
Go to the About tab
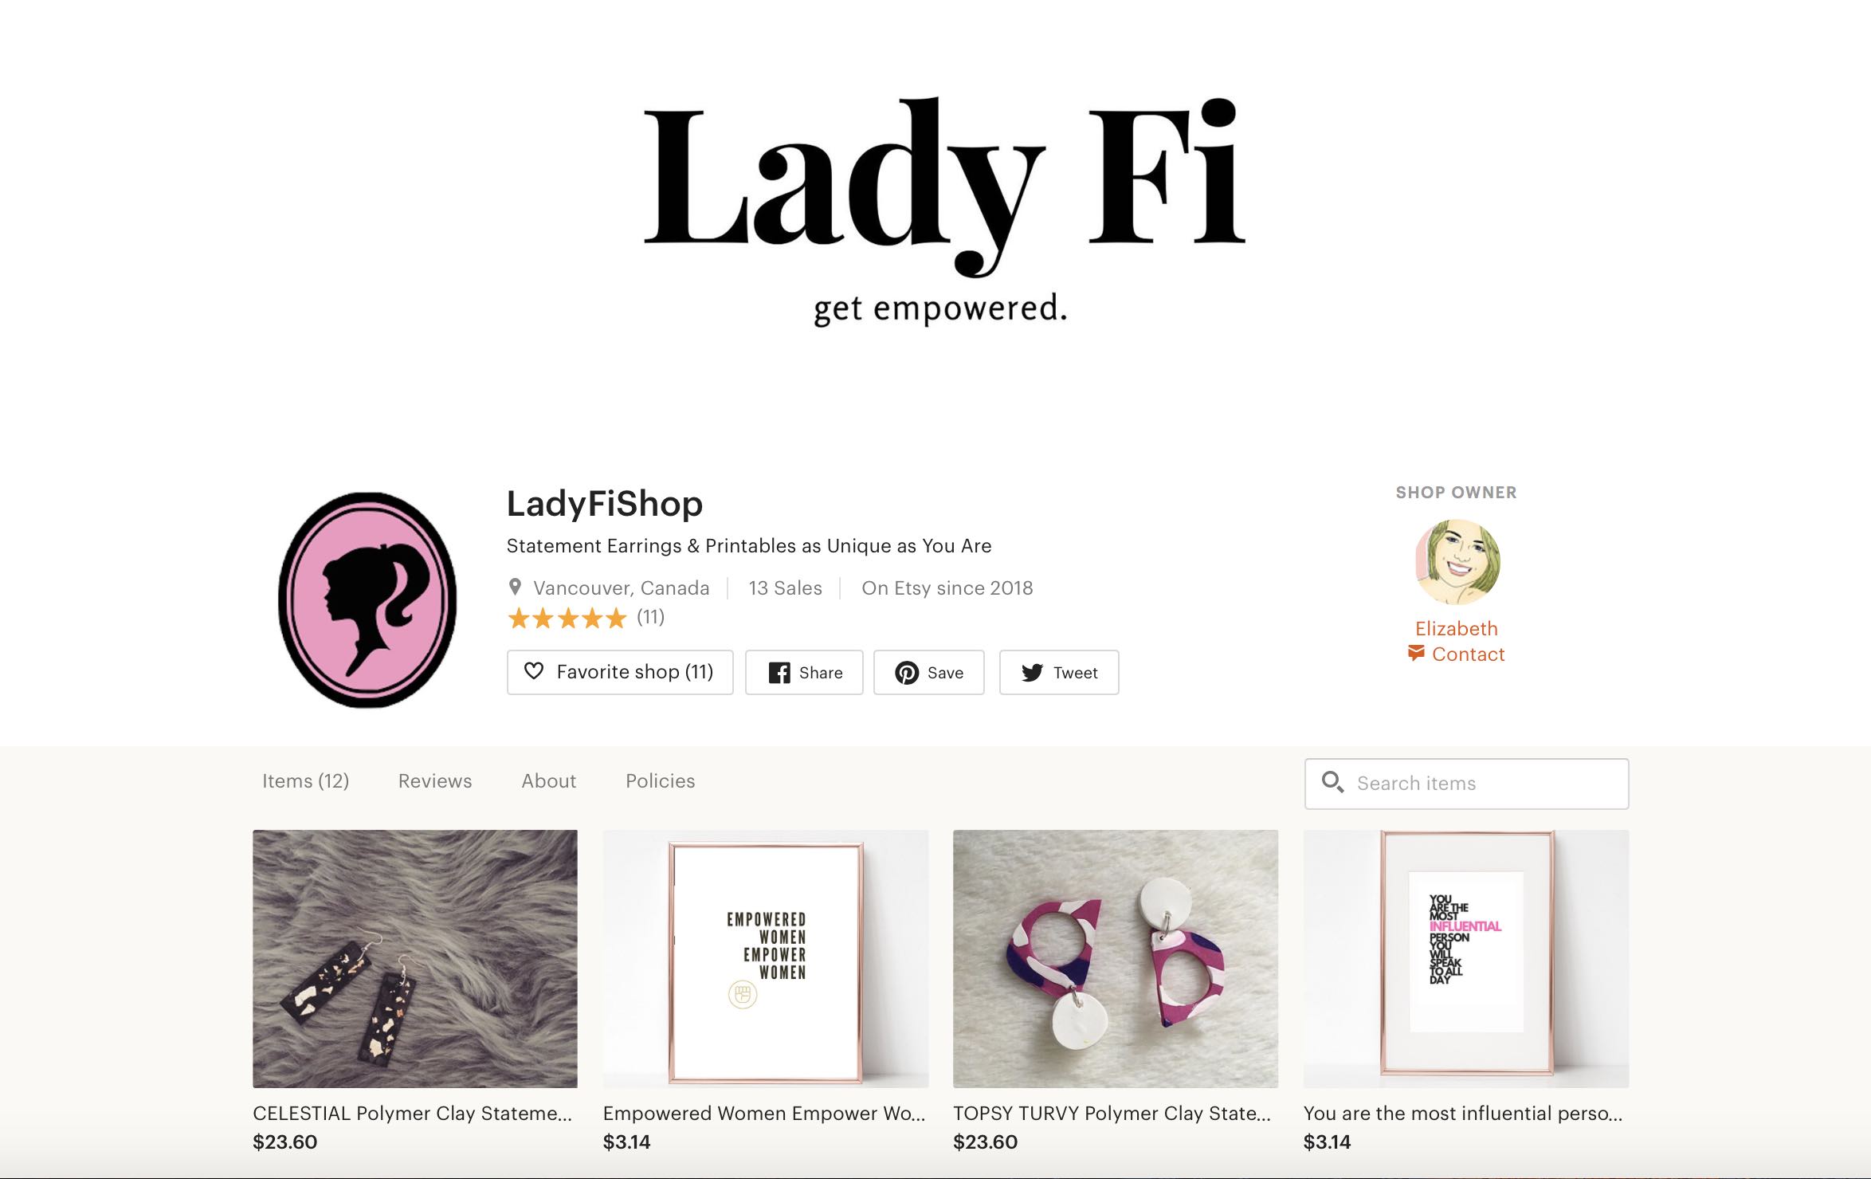pyautogui.click(x=549, y=781)
